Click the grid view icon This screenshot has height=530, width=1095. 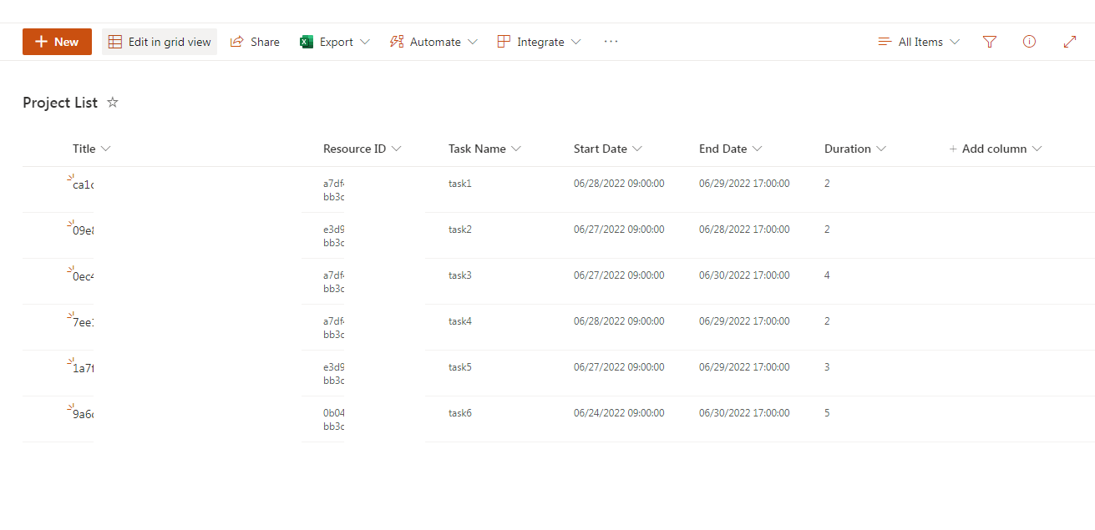115,42
